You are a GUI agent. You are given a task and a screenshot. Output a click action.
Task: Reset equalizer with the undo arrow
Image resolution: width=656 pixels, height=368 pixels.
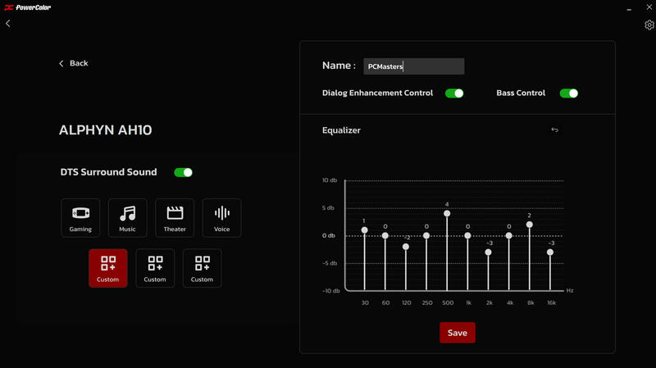pos(555,130)
